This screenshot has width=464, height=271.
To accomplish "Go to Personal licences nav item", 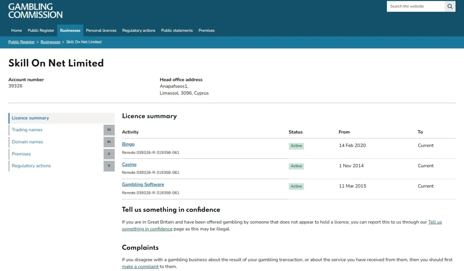I will pyautogui.click(x=101, y=30).
